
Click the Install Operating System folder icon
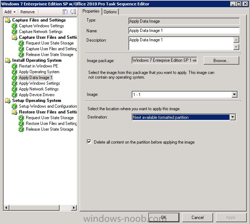pyautogui.click(x=8, y=60)
